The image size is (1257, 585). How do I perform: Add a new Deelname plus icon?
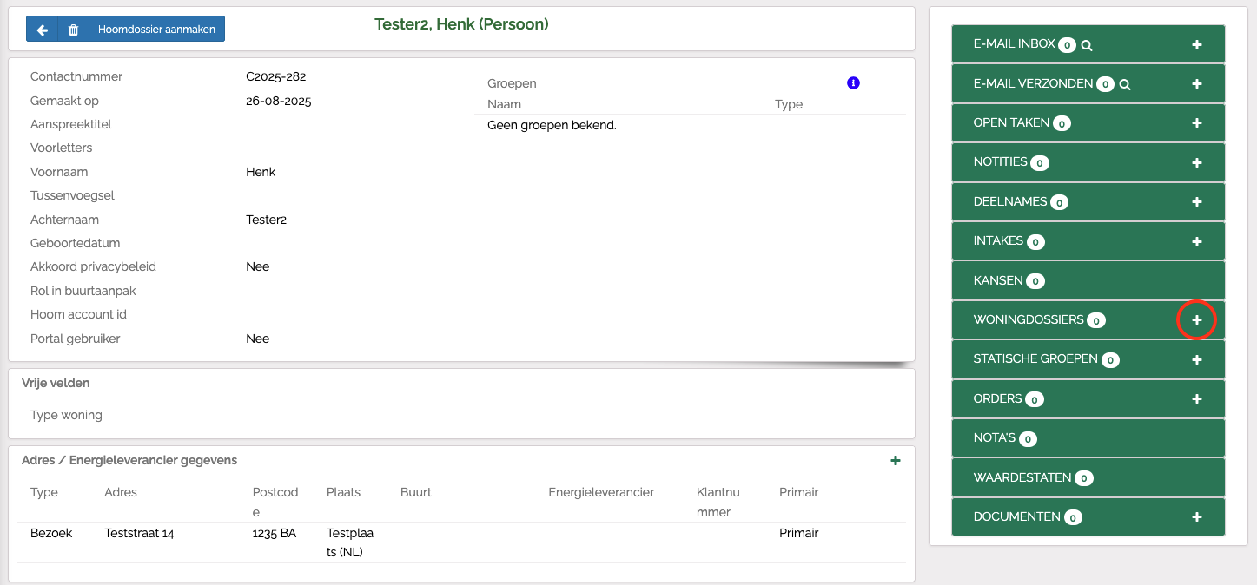1196,201
